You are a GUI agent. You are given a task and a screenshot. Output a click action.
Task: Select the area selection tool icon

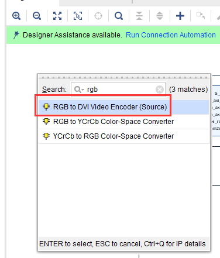coord(78,16)
